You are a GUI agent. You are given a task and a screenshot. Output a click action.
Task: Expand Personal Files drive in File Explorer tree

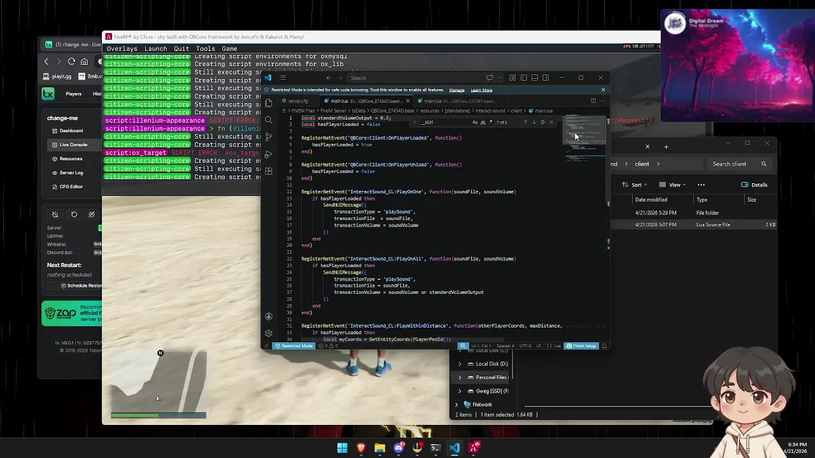click(460, 377)
